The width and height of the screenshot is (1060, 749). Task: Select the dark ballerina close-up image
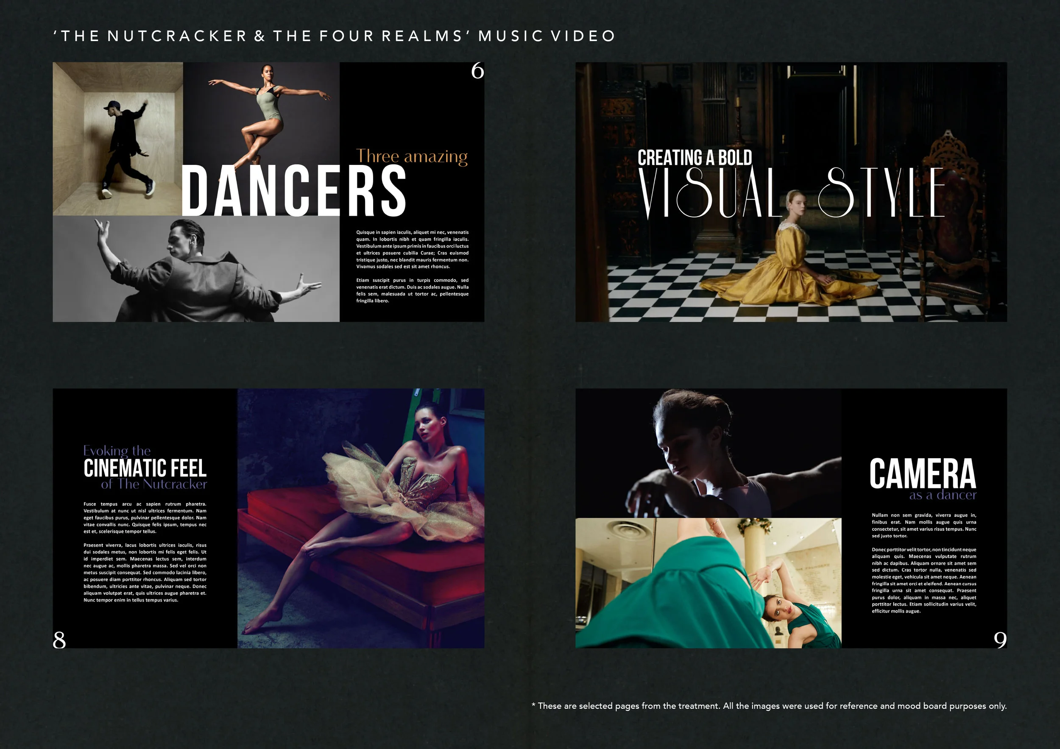tap(708, 453)
